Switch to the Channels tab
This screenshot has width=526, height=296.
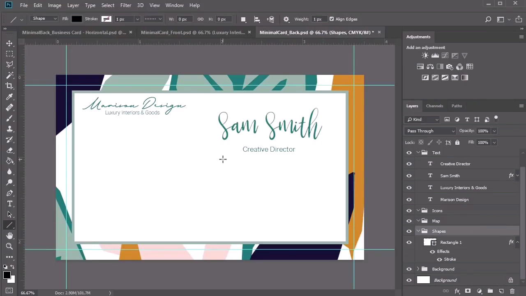point(434,106)
